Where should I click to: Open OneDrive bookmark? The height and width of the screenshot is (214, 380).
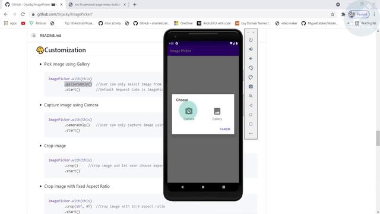point(183,23)
